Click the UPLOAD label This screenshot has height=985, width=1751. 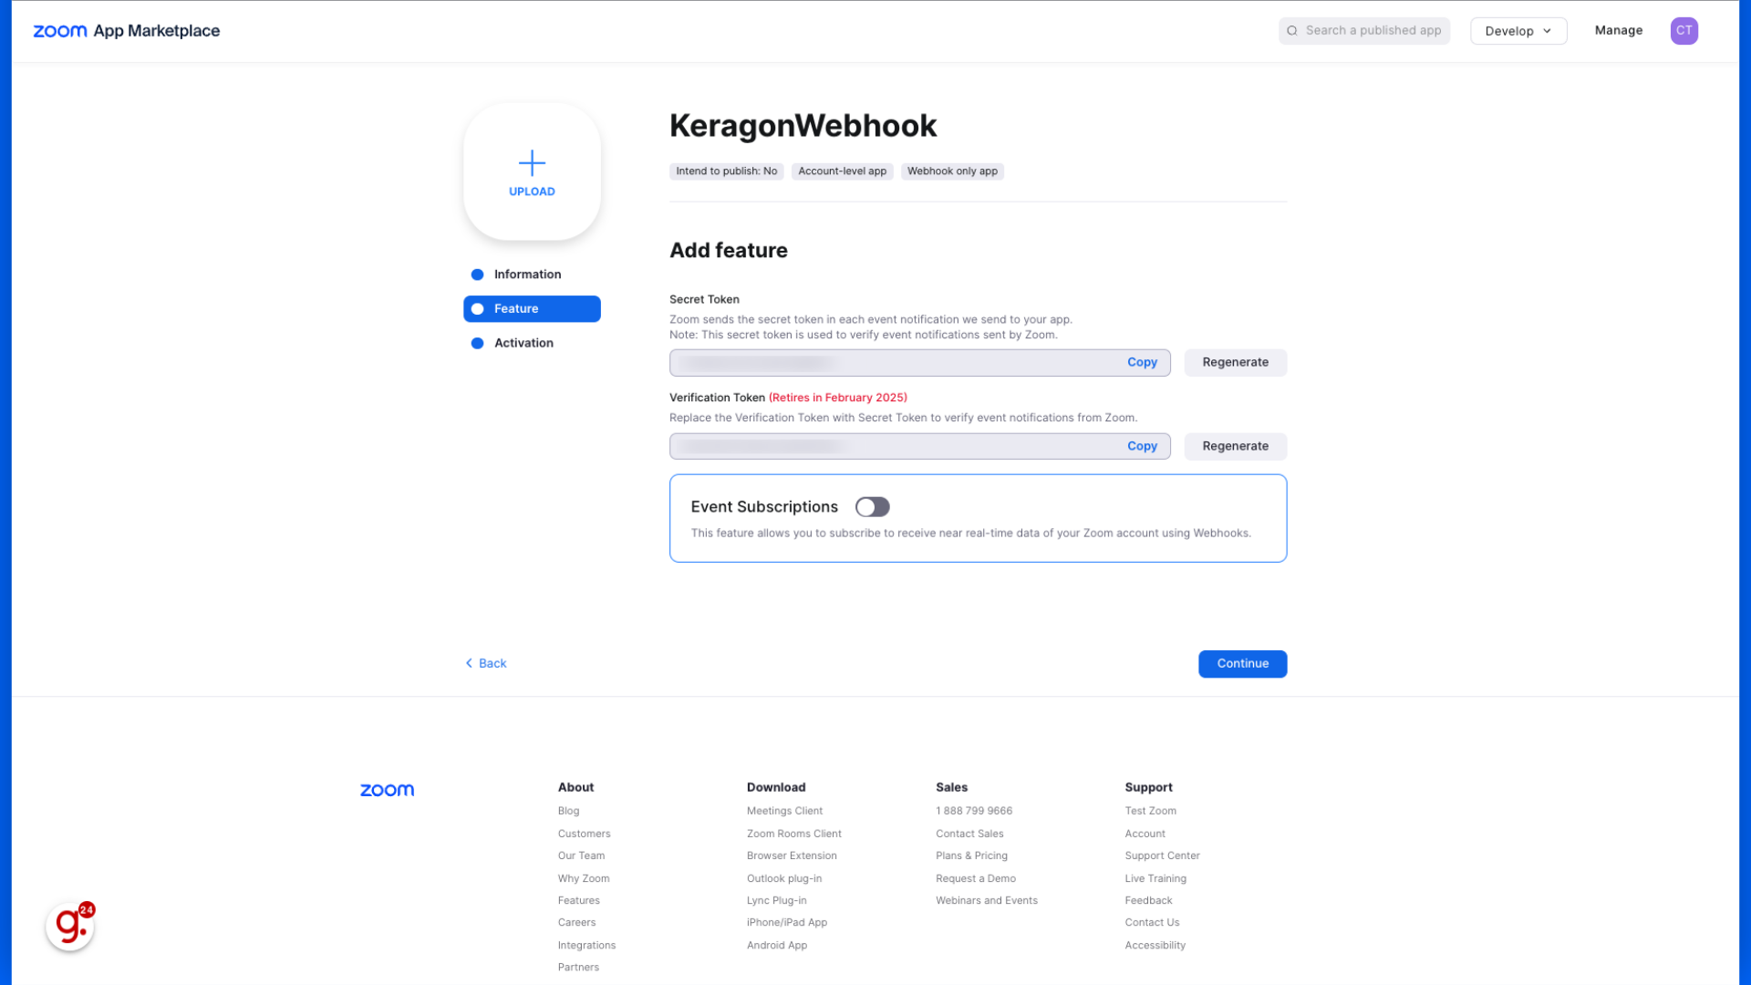(x=532, y=192)
